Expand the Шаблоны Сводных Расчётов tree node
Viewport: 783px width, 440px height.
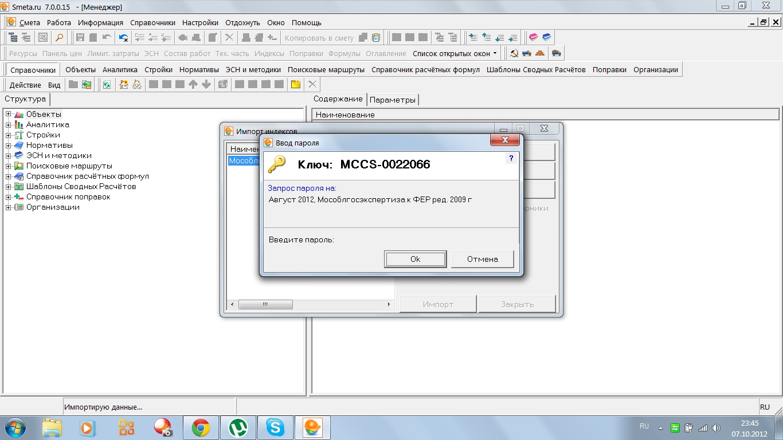[9, 187]
